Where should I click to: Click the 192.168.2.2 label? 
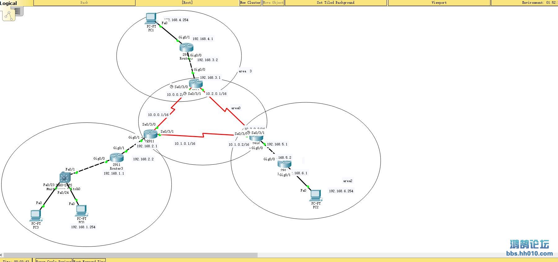tap(143, 159)
